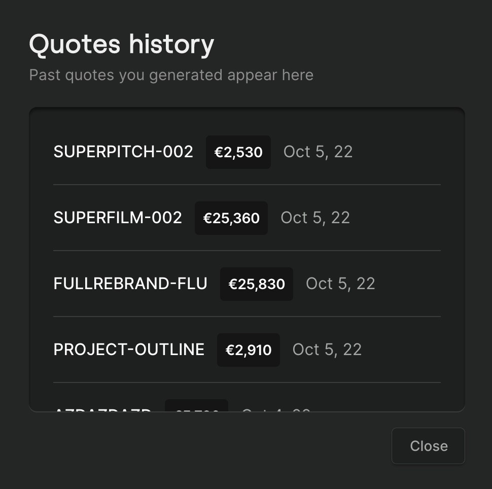Select the partially hidden fifth quote name
This screenshot has height=489, width=492.
102,409
